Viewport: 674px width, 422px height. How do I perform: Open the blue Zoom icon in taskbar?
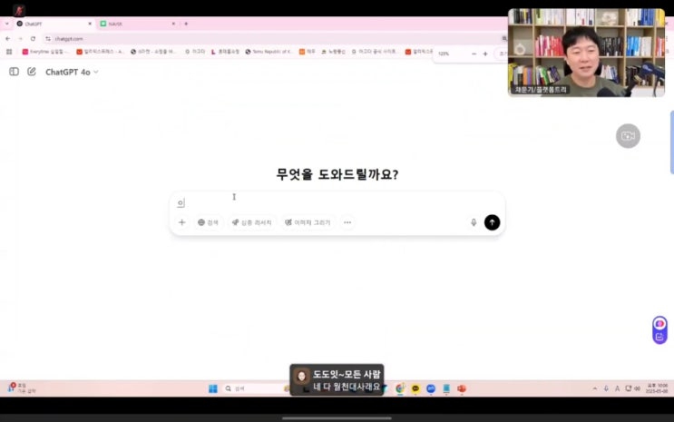point(431,388)
